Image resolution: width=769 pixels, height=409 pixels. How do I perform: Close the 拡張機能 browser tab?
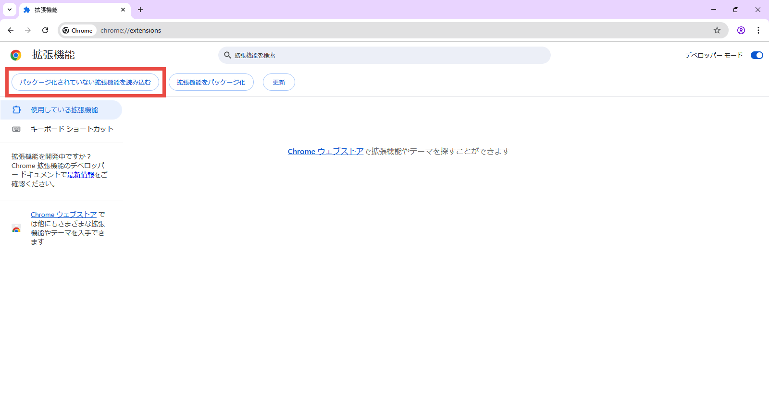tap(123, 10)
